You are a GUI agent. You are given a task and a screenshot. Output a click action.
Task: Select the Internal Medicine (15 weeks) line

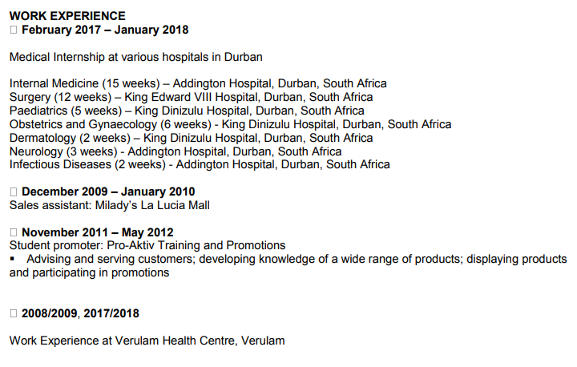(x=198, y=83)
